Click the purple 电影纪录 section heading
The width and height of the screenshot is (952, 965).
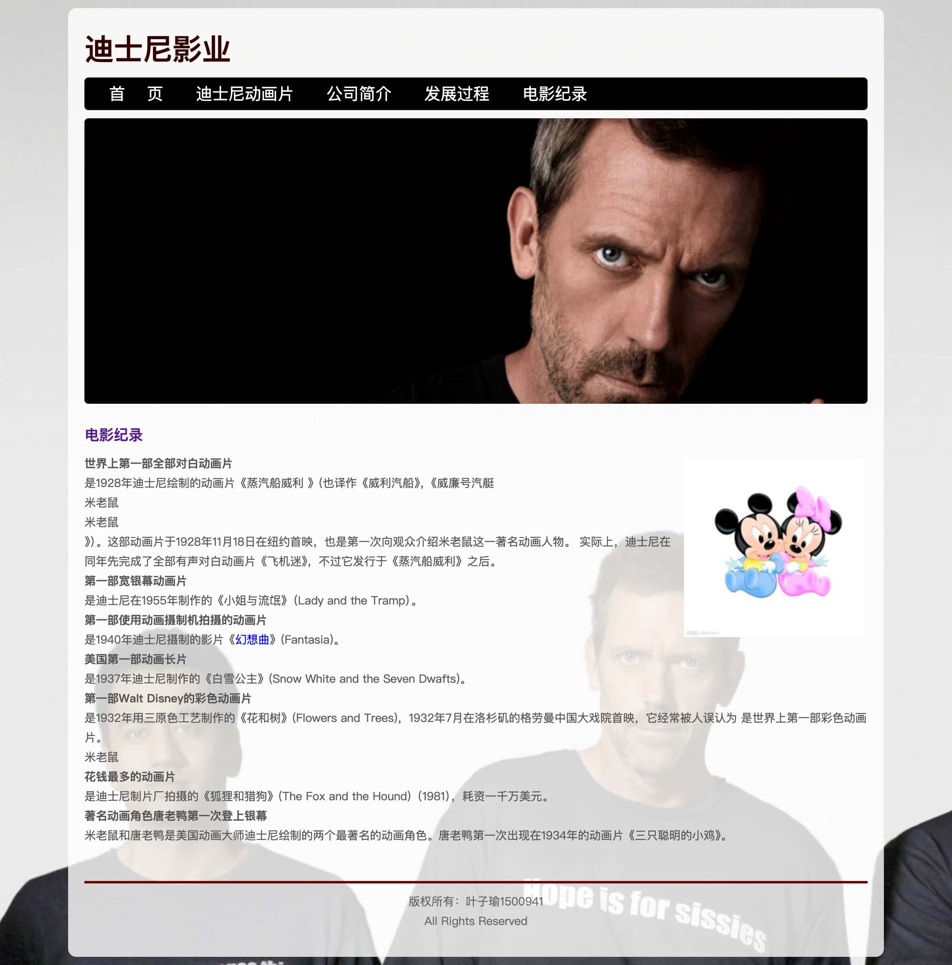(x=114, y=435)
